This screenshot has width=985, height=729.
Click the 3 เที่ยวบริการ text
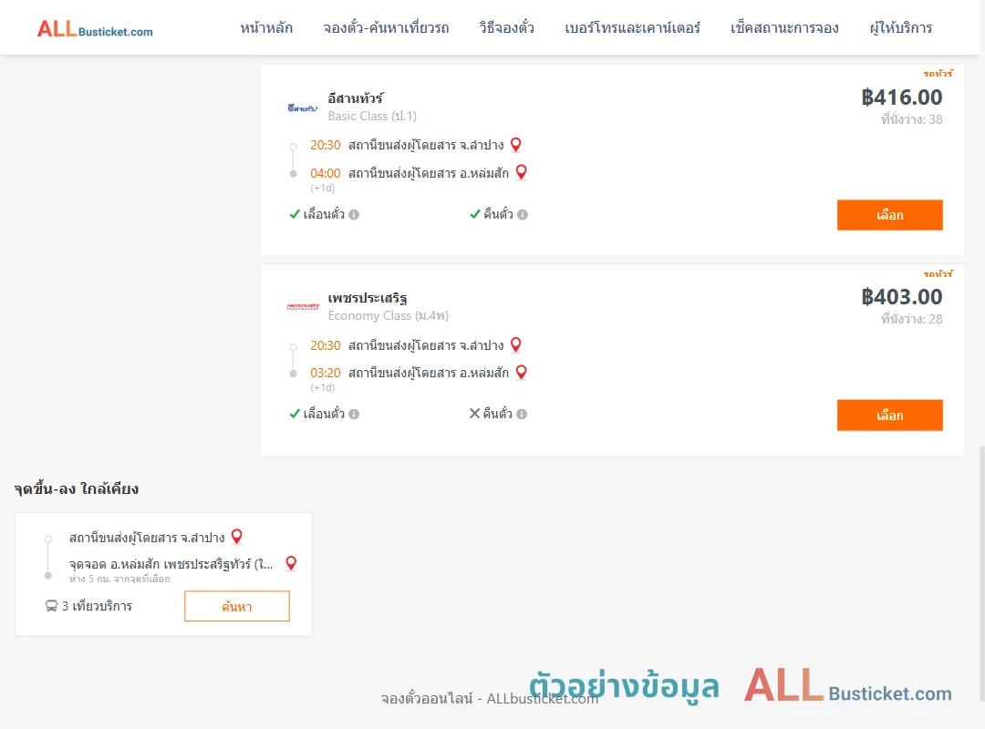tap(97, 606)
